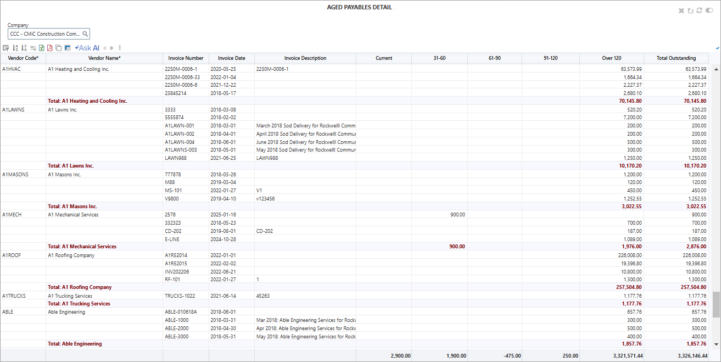Click Total: Able Engineering row
Screen dimensions: 721x362
pos(356,344)
